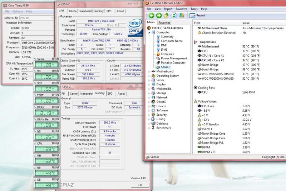Screen dimensions: 286x191
Task: Open the View menu in EVEREST
Action: tap(158, 9)
